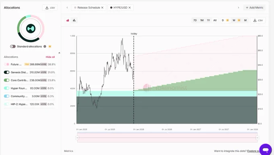The width and height of the screenshot is (274, 155).
Task: Go to previous metrics with left chevron
Action: pyautogui.click(x=67, y=8)
